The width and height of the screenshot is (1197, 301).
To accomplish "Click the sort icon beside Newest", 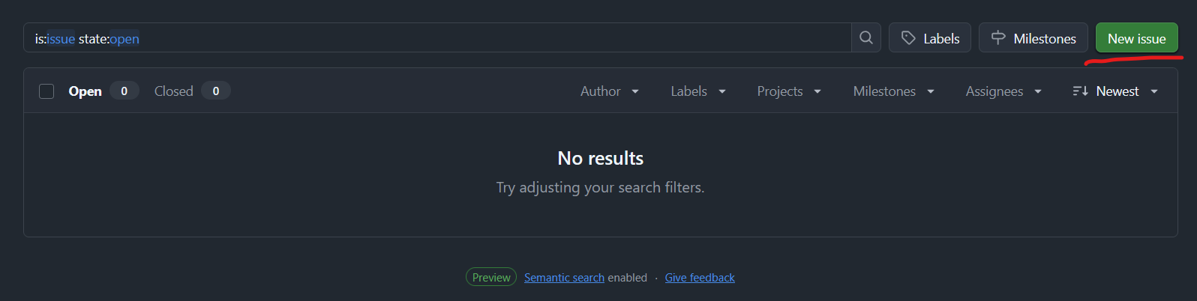I will tap(1080, 91).
